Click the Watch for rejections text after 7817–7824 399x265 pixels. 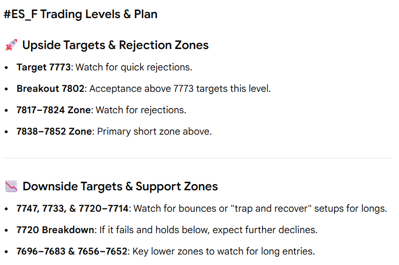point(141,110)
